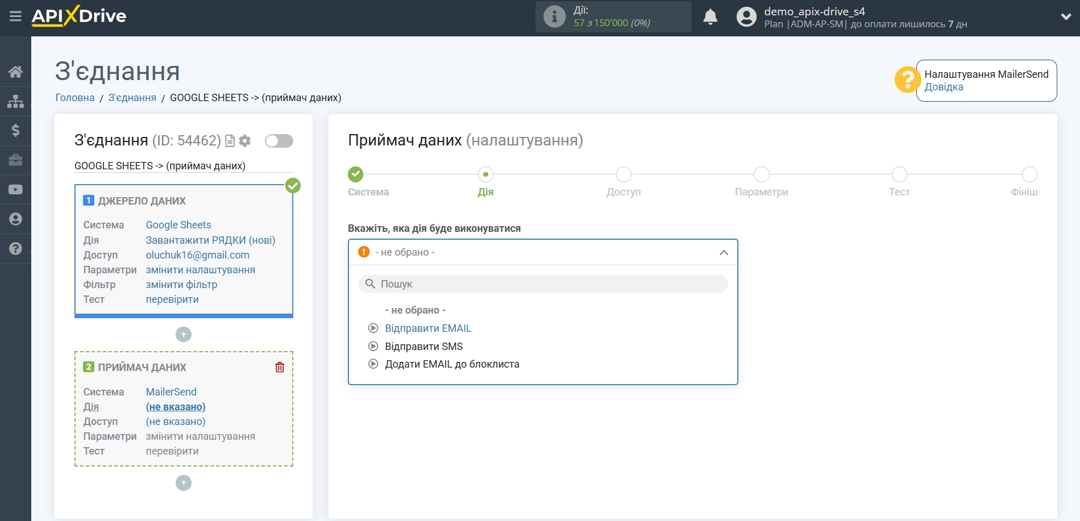
Task: Select 'Відправити SMS' option
Action: [424, 347]
